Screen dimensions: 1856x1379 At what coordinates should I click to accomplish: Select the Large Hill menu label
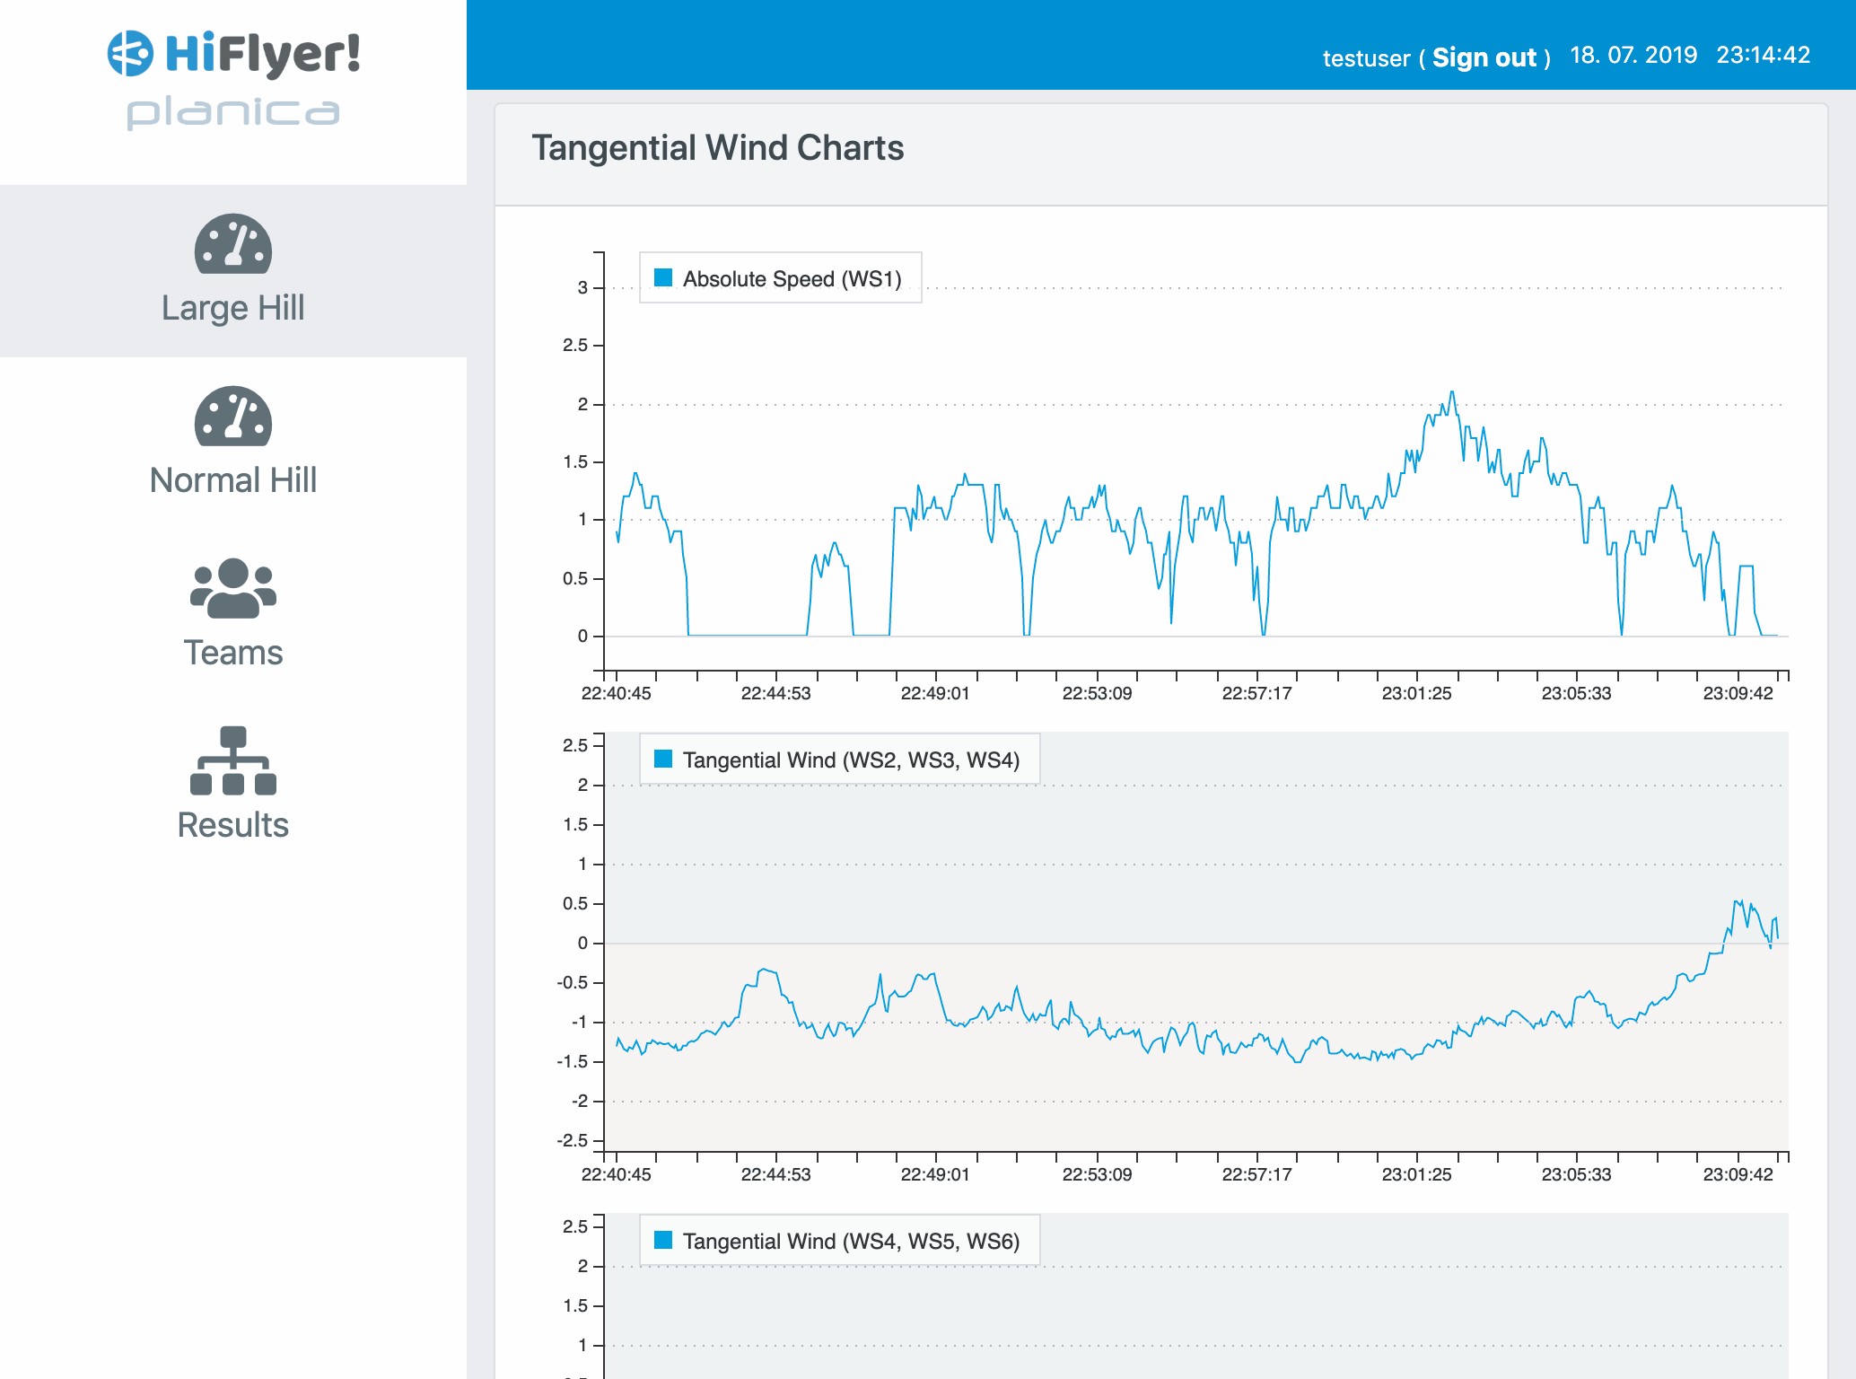232,308
